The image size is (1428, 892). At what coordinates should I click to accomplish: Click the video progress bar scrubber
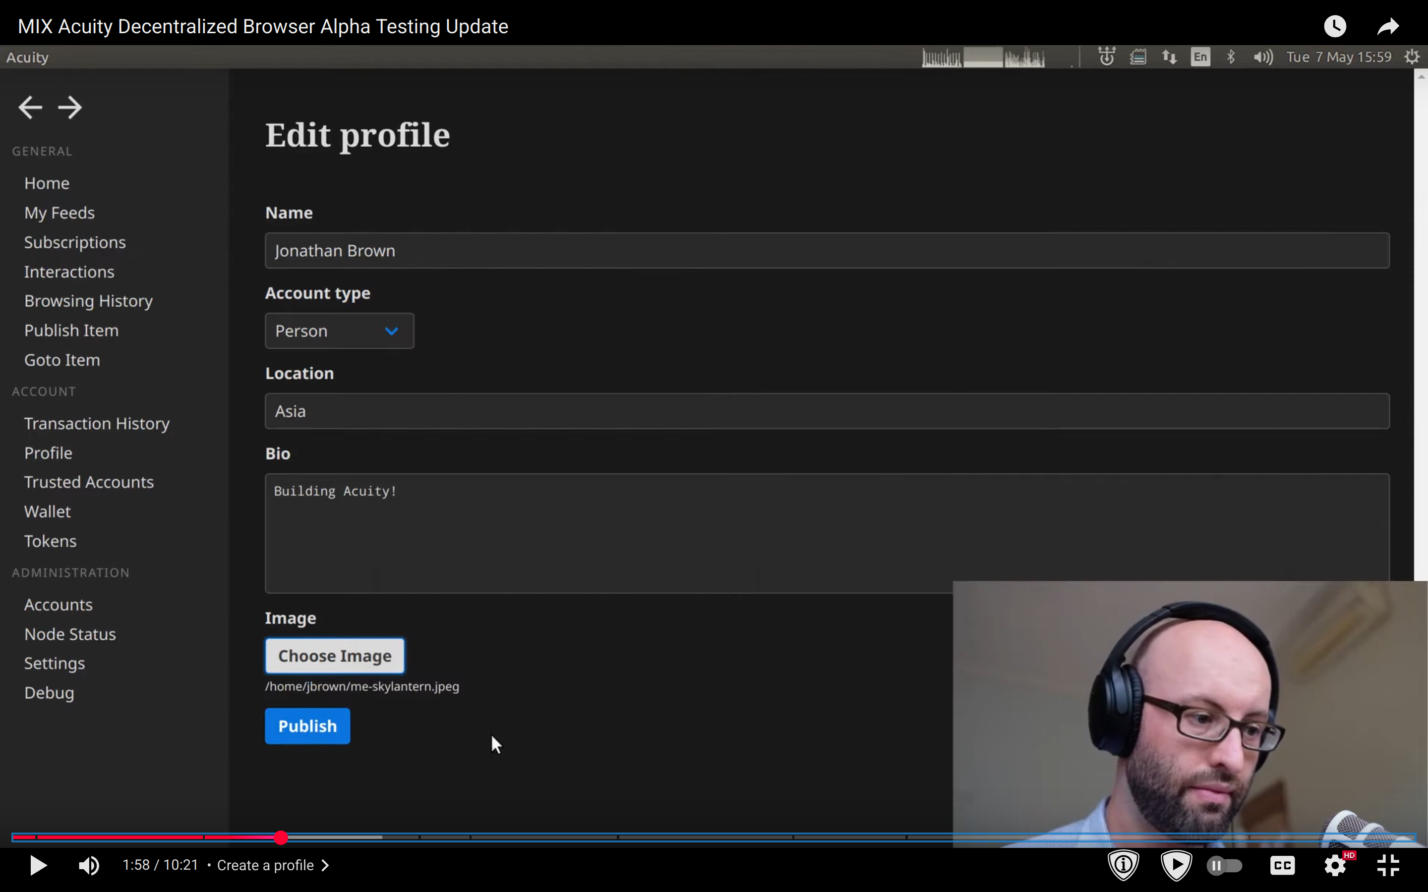(x=281, y=837)
